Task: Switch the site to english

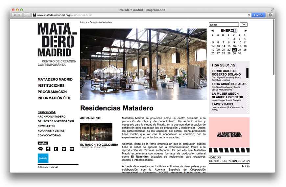Action: pos(43,143)
